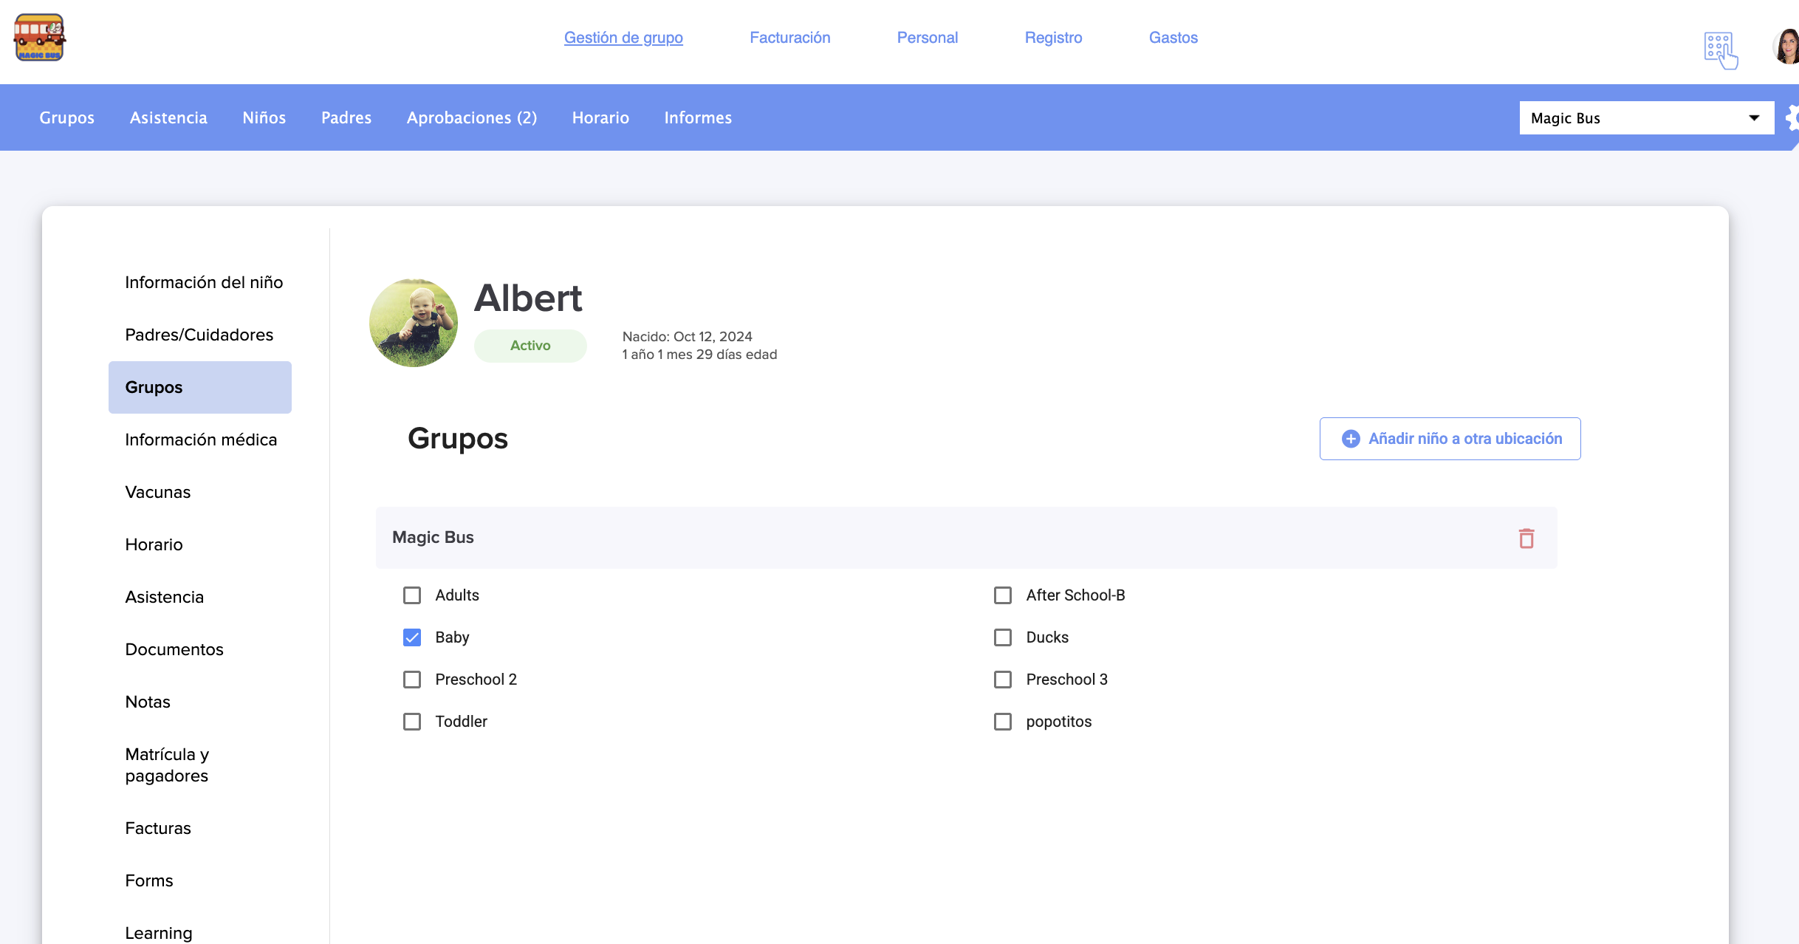This screenshot has height=944, width=1799.
Task: Click the Activo status badge
Action: (x=530, y=346)
